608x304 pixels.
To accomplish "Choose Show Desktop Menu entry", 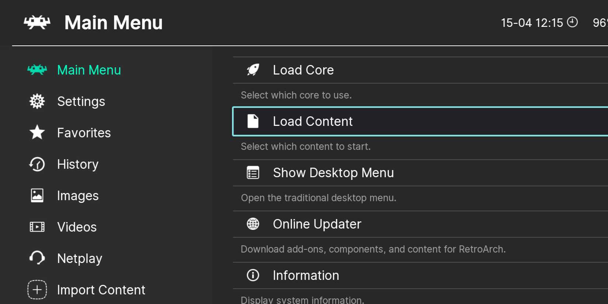I will (x=420, y=173).
